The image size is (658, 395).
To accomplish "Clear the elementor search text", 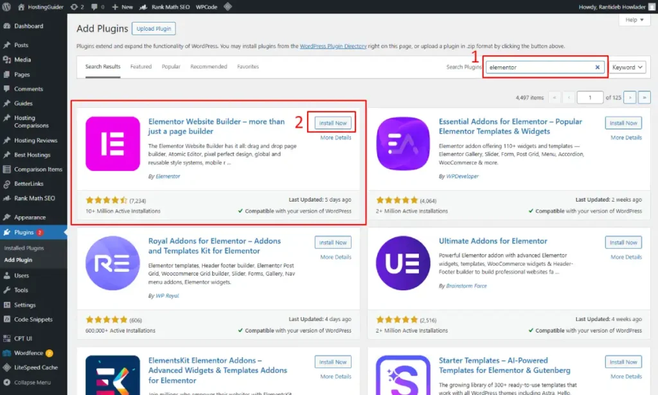I will pyautogui.click(x=597, y=67).
